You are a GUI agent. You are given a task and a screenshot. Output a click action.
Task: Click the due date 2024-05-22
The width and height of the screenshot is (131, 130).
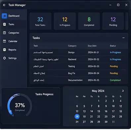[x=93, y=59]
